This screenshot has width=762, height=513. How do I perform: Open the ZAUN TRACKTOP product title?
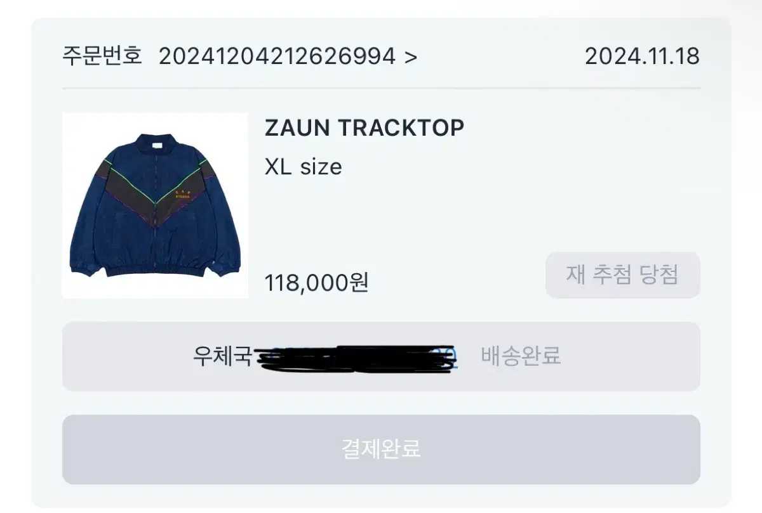pyautogui.click(x=364, y=128)
